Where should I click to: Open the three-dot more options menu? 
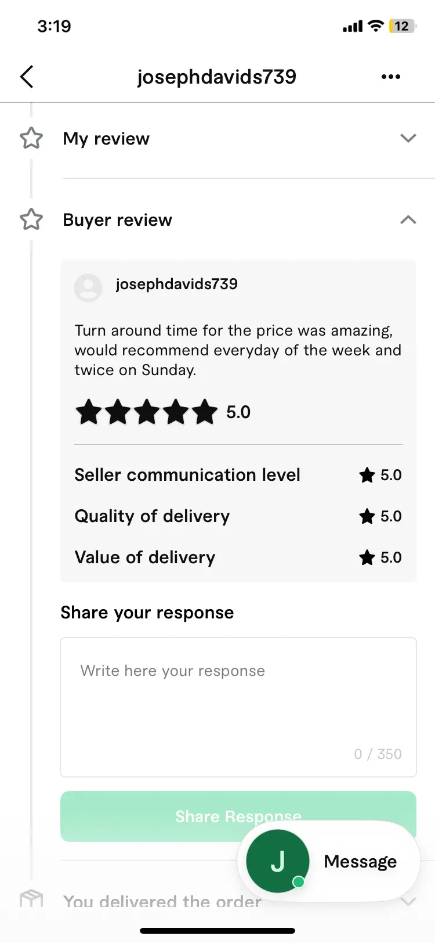(x=391, y=77)
